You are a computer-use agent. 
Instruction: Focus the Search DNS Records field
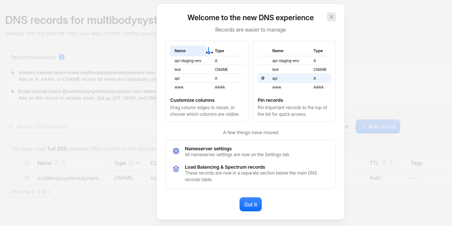pos(80,126)
